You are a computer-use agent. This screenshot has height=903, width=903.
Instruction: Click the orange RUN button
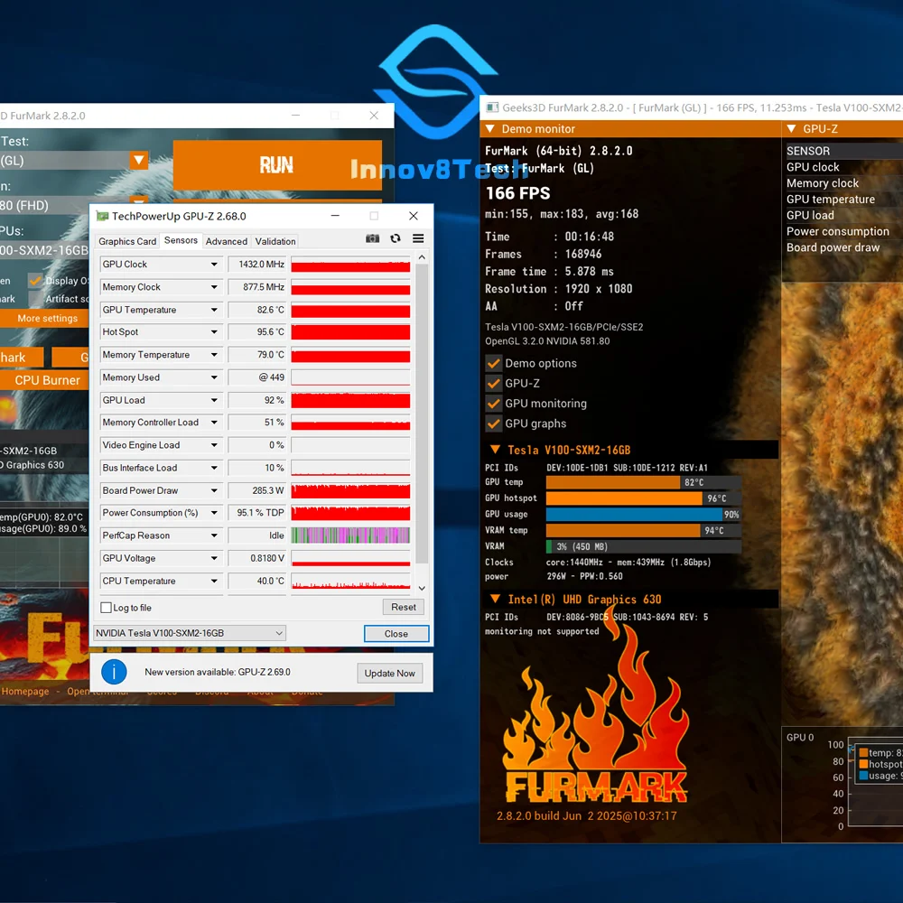(x=277, y=165)
